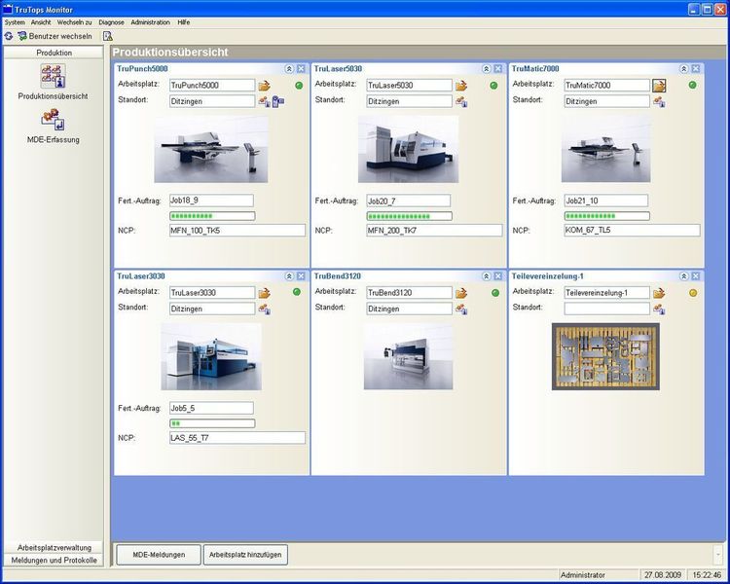Collapse the TruPunch5000 panel

289,69
